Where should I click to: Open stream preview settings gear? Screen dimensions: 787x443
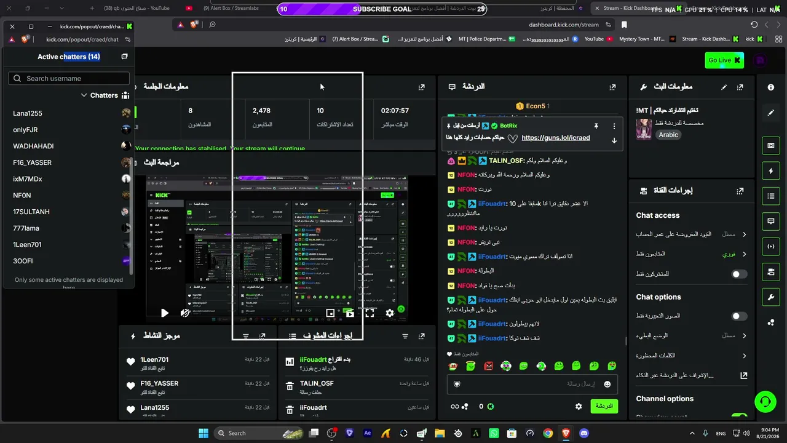point(389,313)
